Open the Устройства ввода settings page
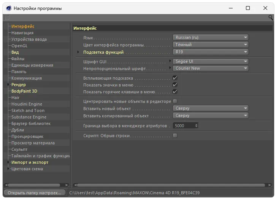Screen dimensions: 276x200 click(29, 39)
